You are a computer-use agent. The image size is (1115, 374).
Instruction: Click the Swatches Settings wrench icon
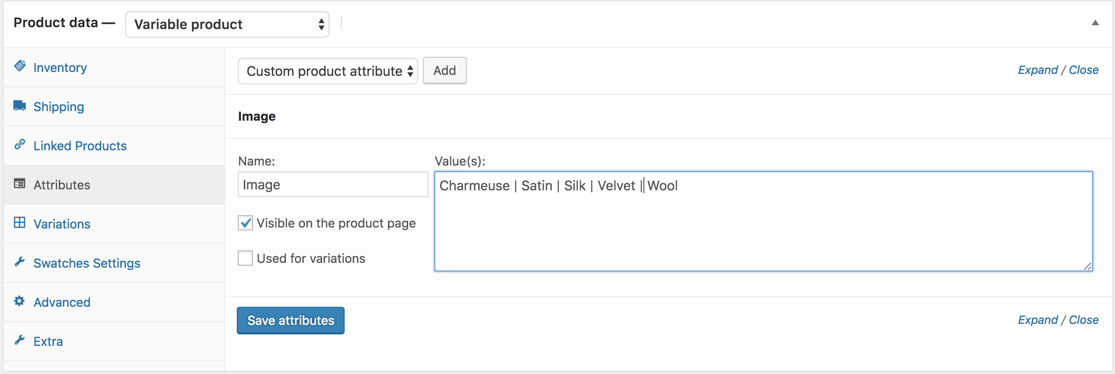(x=19, y=262)
